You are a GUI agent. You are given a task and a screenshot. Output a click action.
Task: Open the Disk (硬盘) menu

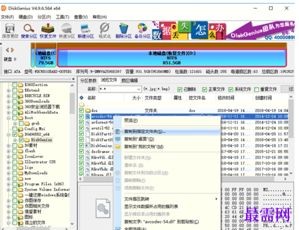click(26, 17)
